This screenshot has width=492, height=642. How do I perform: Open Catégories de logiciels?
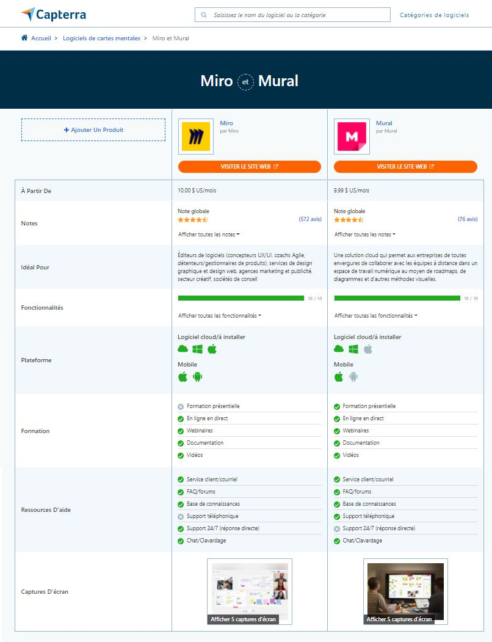[434, 15]
